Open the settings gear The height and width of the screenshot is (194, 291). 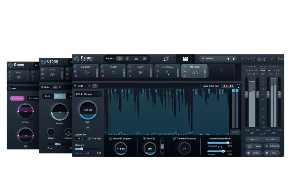click(x=259, y=59)
